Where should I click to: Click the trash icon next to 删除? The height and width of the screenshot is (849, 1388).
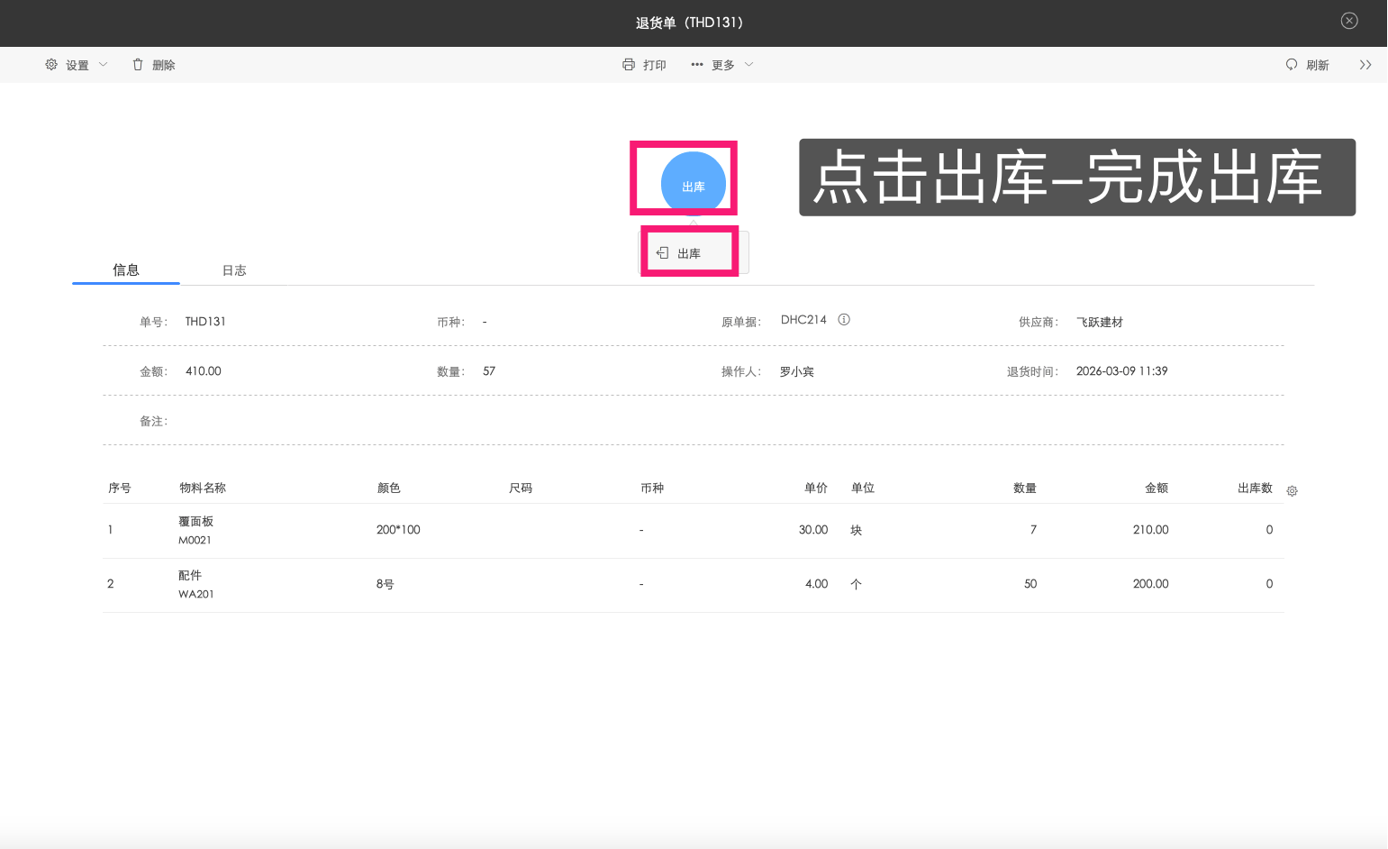pos(138,64)
